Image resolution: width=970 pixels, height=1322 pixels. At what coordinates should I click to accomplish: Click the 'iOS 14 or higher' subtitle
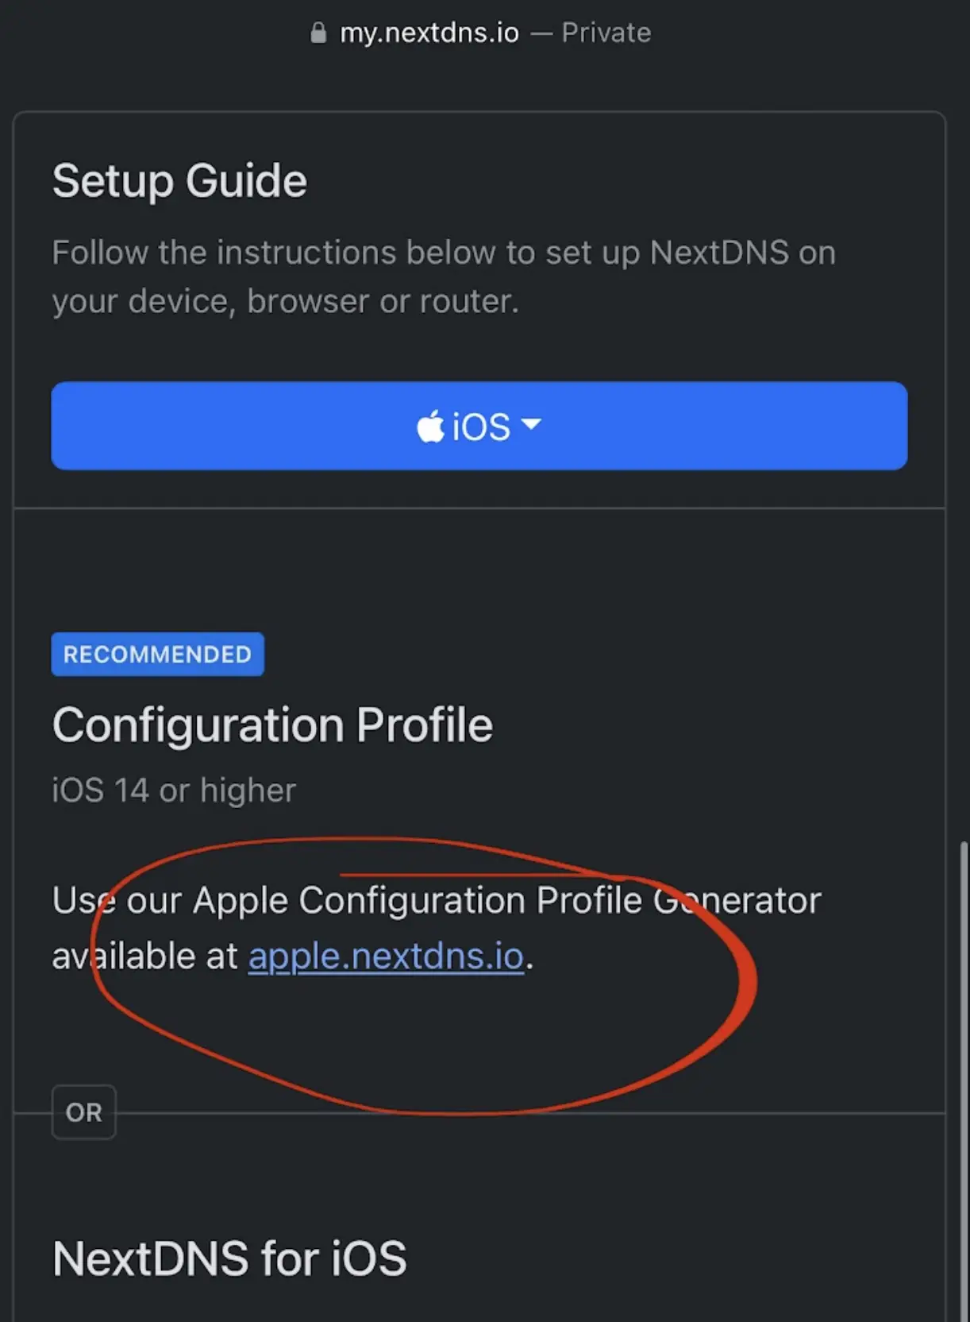click(174, 790)
